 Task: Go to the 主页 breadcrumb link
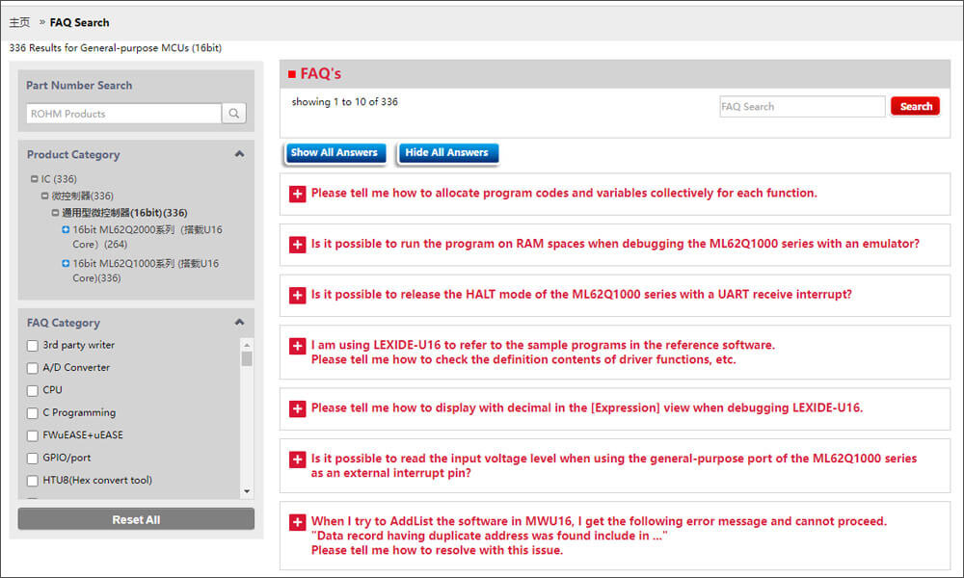pyautogui.click(x=19, y=22)
